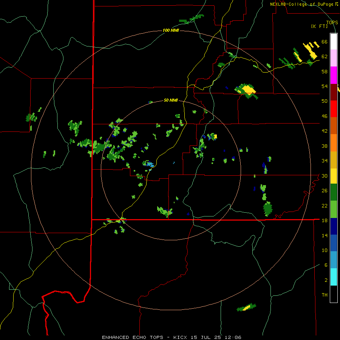Image resolution: width=340 pixels, height=340 pixels.
Task: Click the light green swatch beside 22
Action: (x=334, y=209)
